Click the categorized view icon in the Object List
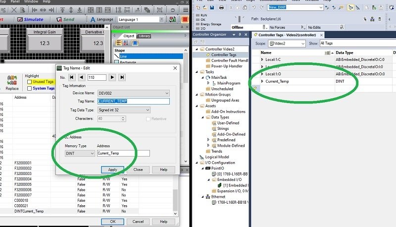The height and width of the screenshot is (227, 396). click(118, 43)
